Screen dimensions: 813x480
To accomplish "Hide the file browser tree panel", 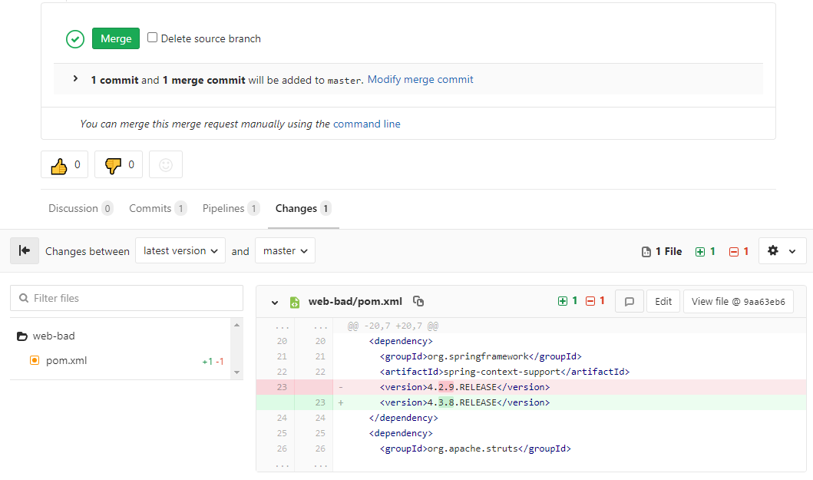I will click(x=25, y=251).
